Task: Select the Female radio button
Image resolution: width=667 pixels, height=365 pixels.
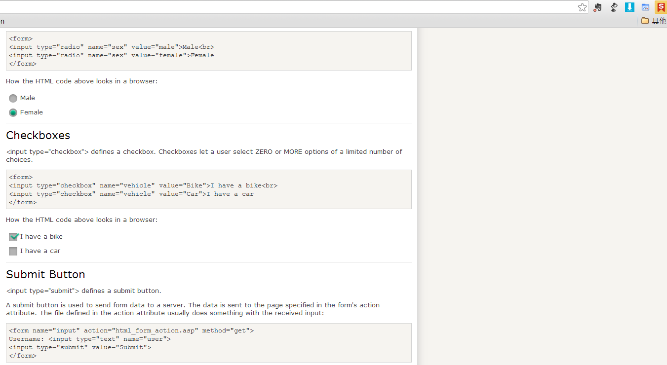Action: click(13, 112)
